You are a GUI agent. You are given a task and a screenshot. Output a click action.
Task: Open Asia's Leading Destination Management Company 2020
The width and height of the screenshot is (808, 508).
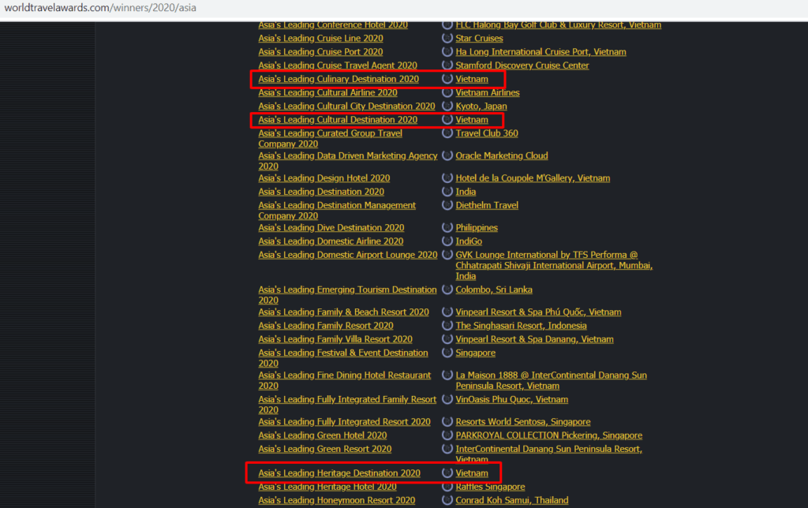(337, 210)
